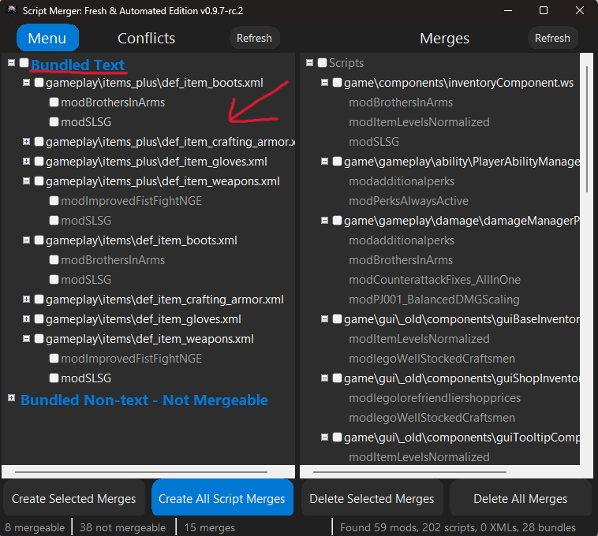Collapse game\components\inventoryComponent.ws merge node
598x536 pixels.
coord(324,83)
